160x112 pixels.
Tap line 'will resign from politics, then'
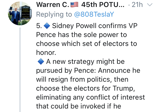click(82, 79)
